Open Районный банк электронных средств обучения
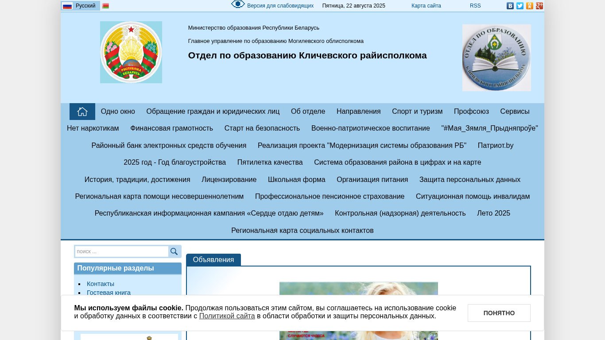605x340 pixels. (x=169, y=146)
